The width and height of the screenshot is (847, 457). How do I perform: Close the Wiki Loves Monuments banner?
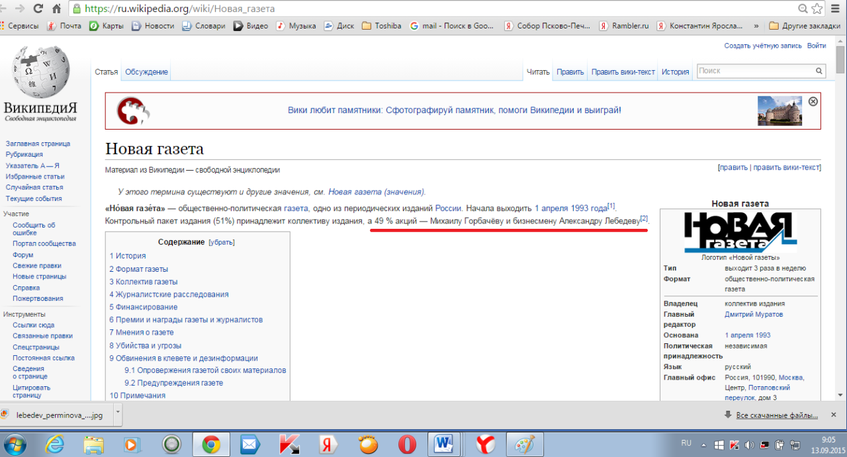pos(813,101)
